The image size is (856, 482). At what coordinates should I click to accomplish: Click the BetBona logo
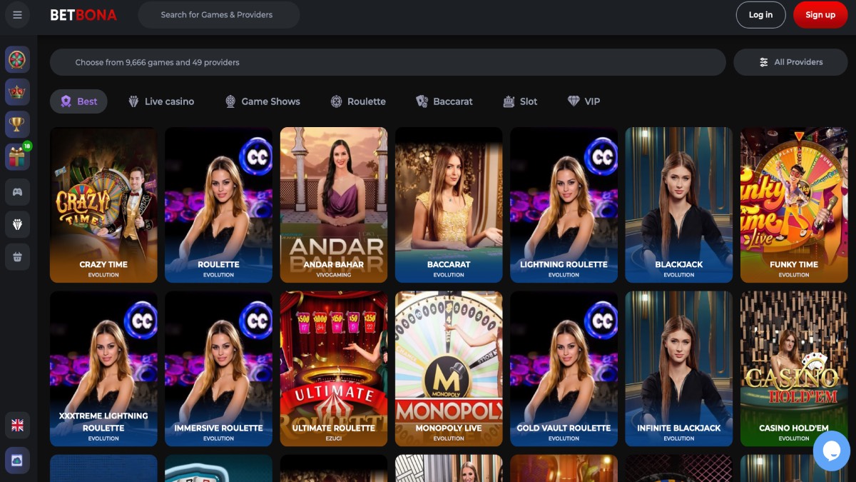(83, 15)
